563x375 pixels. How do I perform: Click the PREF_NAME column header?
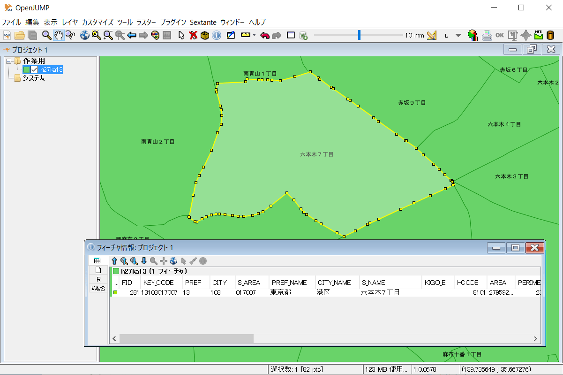point(292,283)
